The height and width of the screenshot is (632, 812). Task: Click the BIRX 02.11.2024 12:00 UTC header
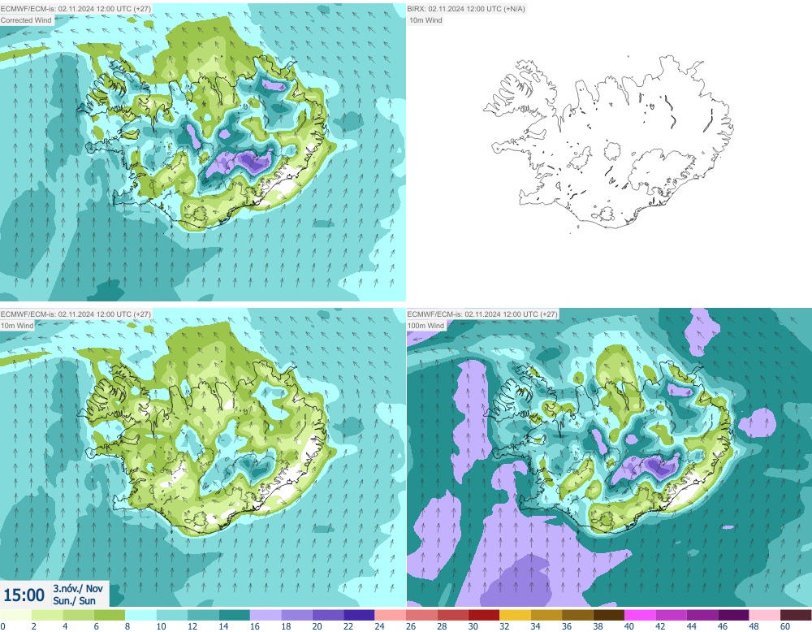pyautogui.click(x=466, y=9)
